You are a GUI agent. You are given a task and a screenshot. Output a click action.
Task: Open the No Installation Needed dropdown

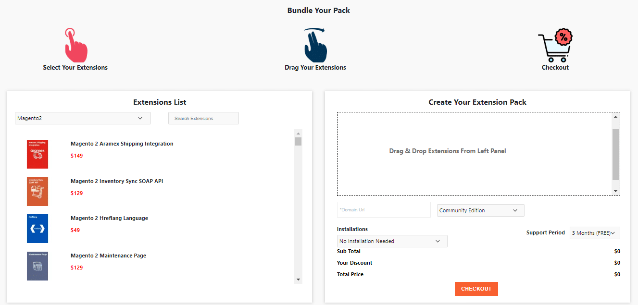[x=392, y=241]
